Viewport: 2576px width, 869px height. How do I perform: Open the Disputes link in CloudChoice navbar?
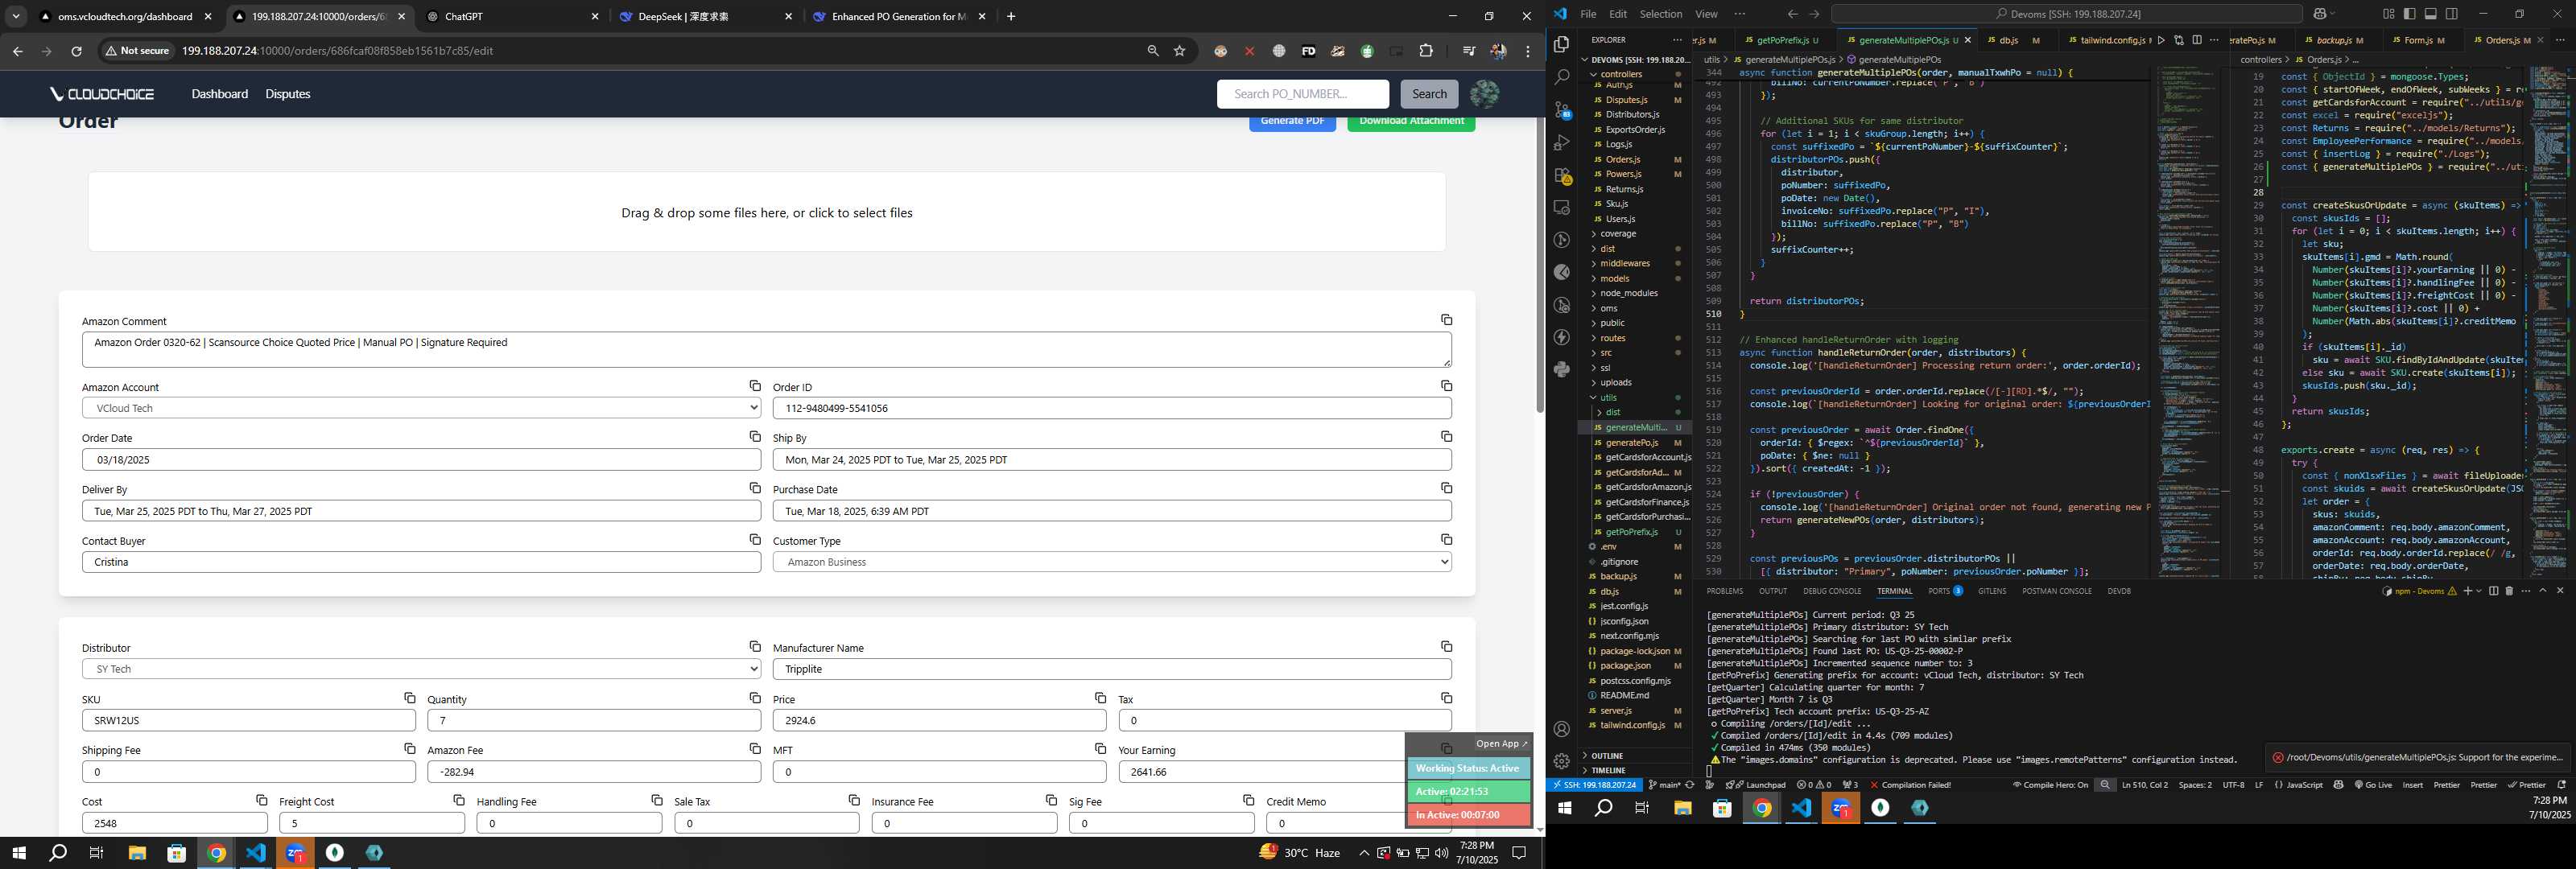(288, 94)
